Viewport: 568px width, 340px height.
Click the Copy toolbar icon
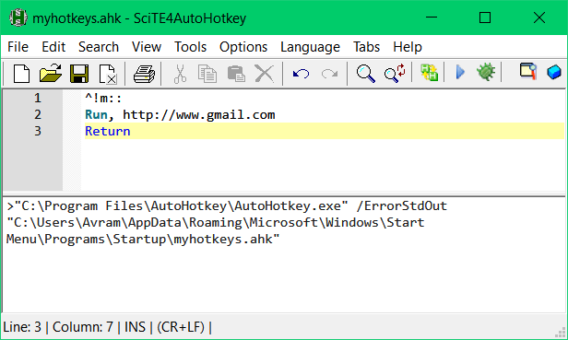click(207, 74)
